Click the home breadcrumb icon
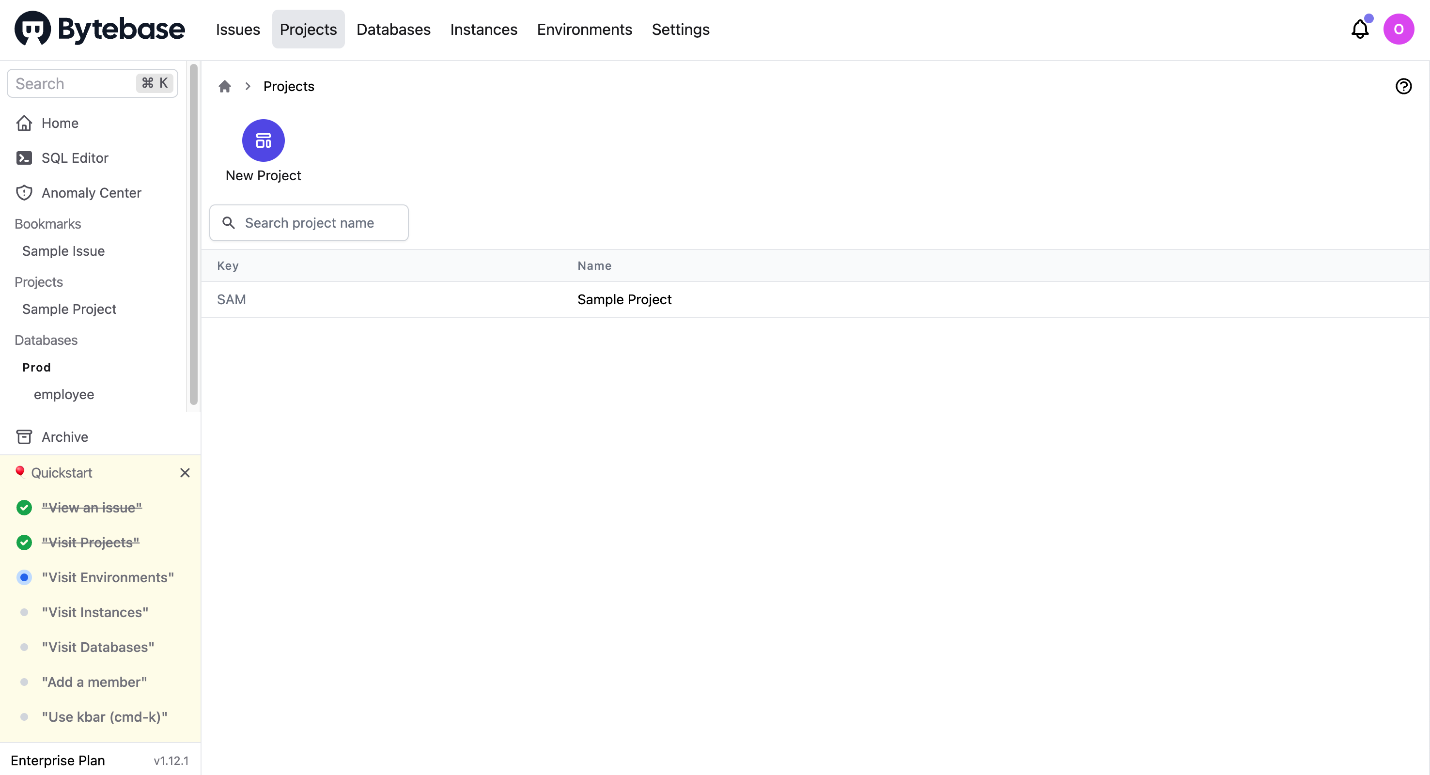This screenshot has width=1430, height=775. coord(224,86)
